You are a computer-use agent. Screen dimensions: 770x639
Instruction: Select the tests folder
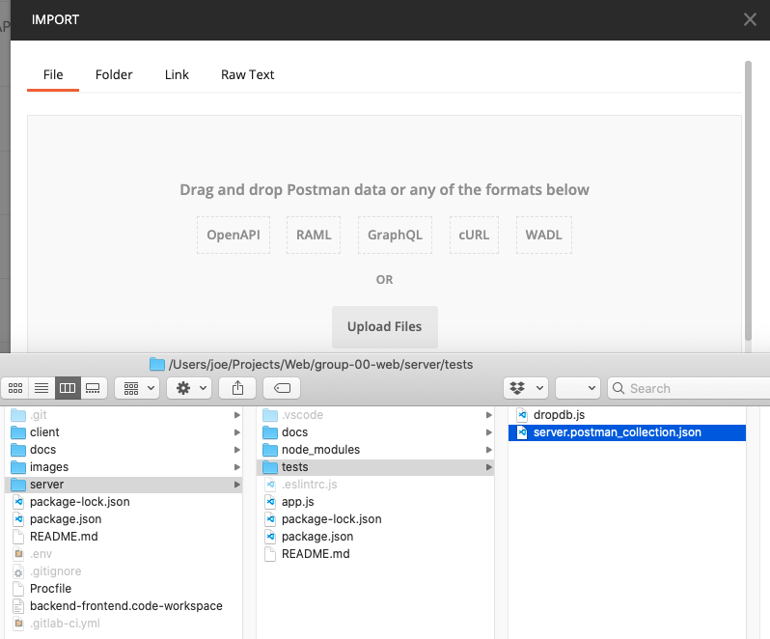point(375,466)
